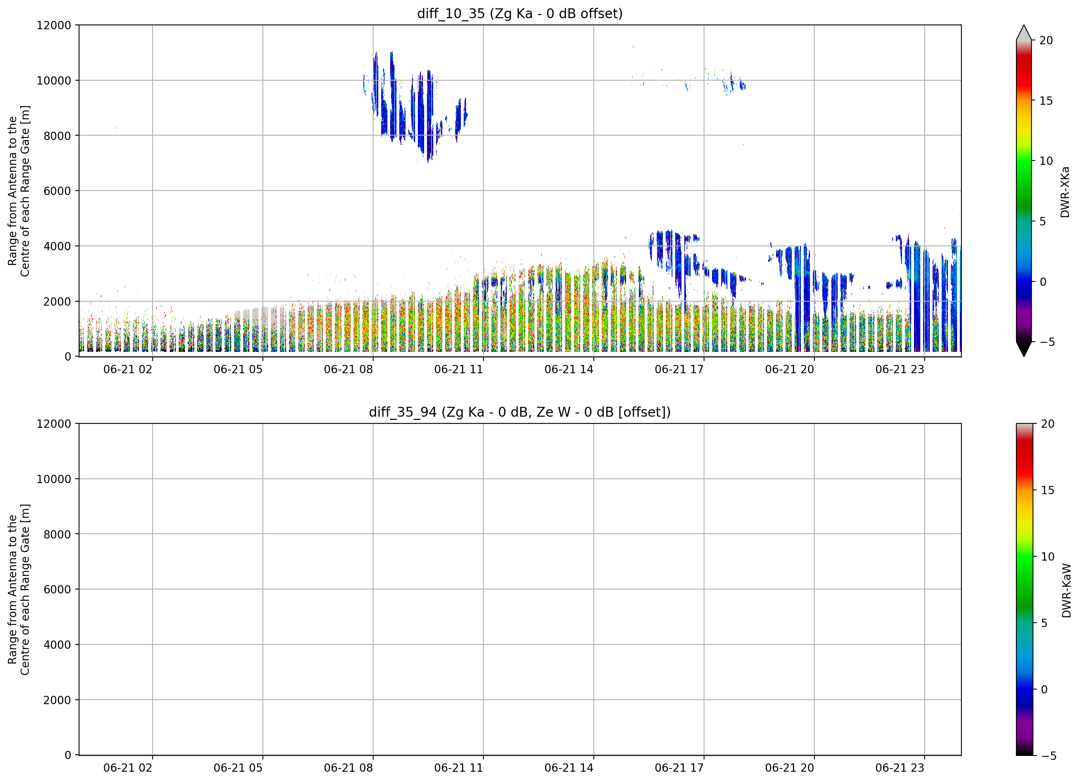Click the diff_35_94 plot title

tap(519, 412)
